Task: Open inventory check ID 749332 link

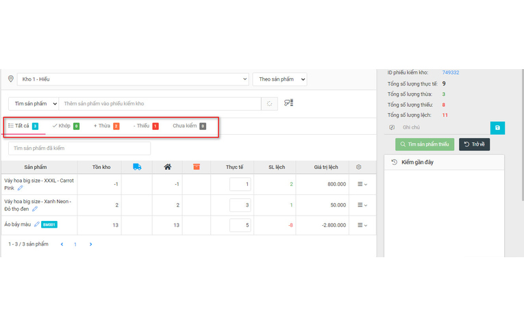Action: point(451,73)
